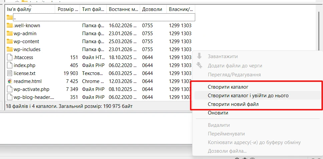Click the Файл HT... type cell

tap(93, 57)
